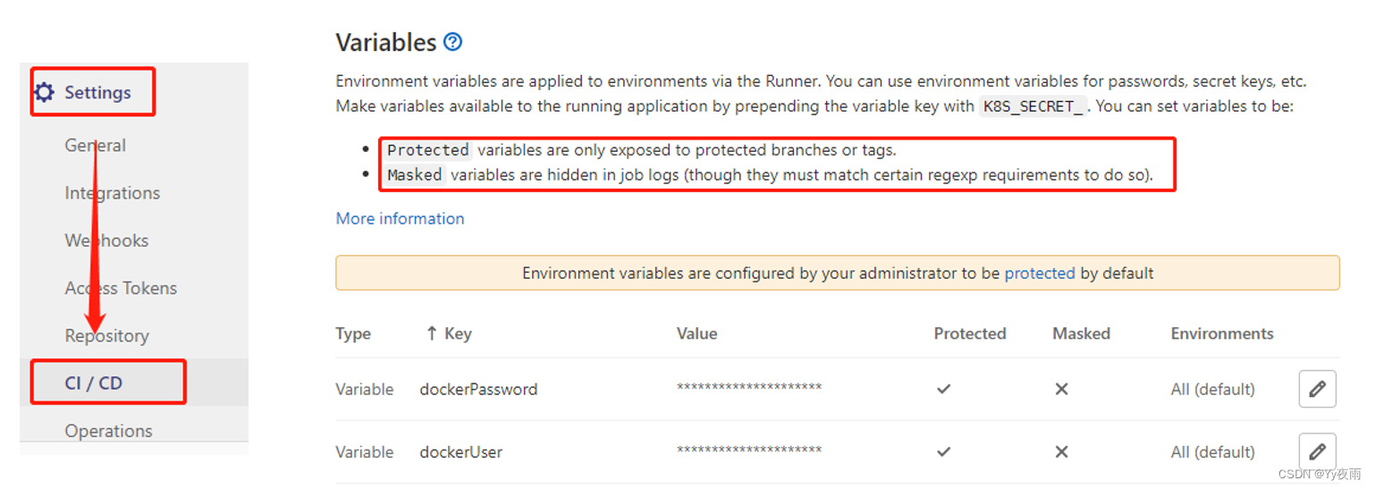
Task: Click the Protected checkmark for dockerUser
Action: (943, 451)
